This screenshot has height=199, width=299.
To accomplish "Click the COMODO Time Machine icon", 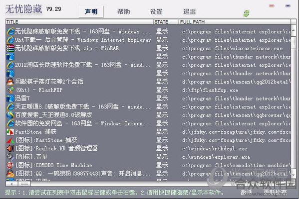I will pyautogui.click(x=10, y=165).
